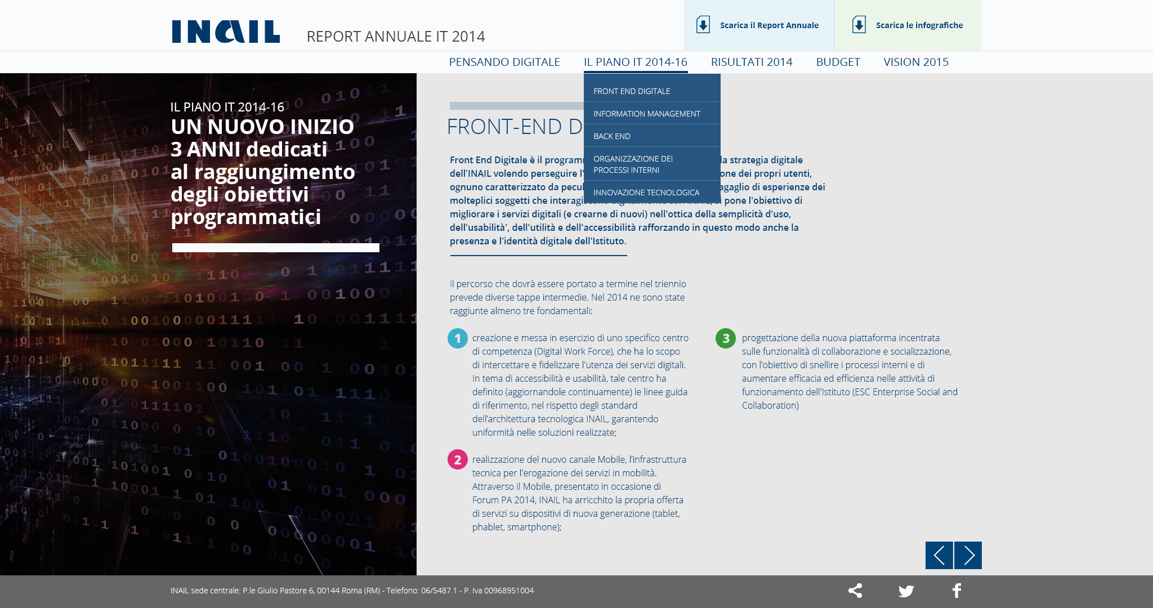Click the INAIL logo

pos(226,32)
